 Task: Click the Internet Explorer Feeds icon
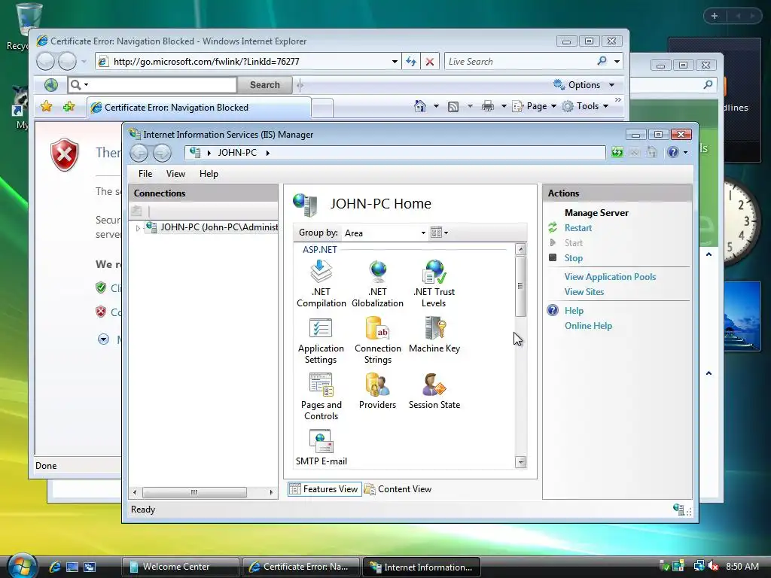point(453,107)
